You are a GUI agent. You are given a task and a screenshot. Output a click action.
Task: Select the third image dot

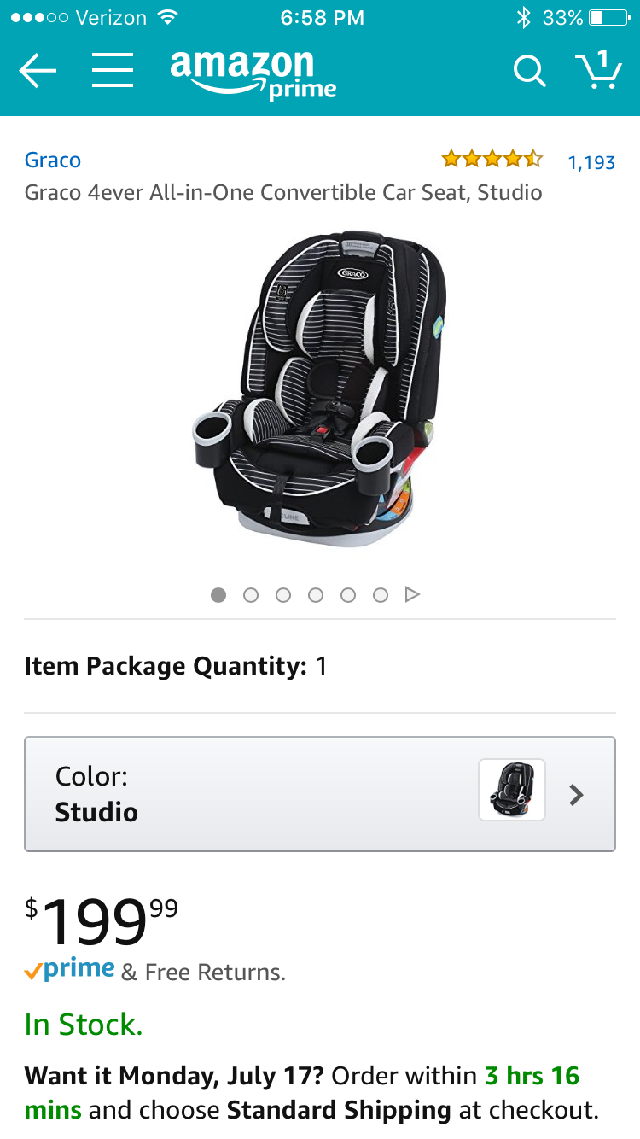pyautogui.click(x=283, y=595)
